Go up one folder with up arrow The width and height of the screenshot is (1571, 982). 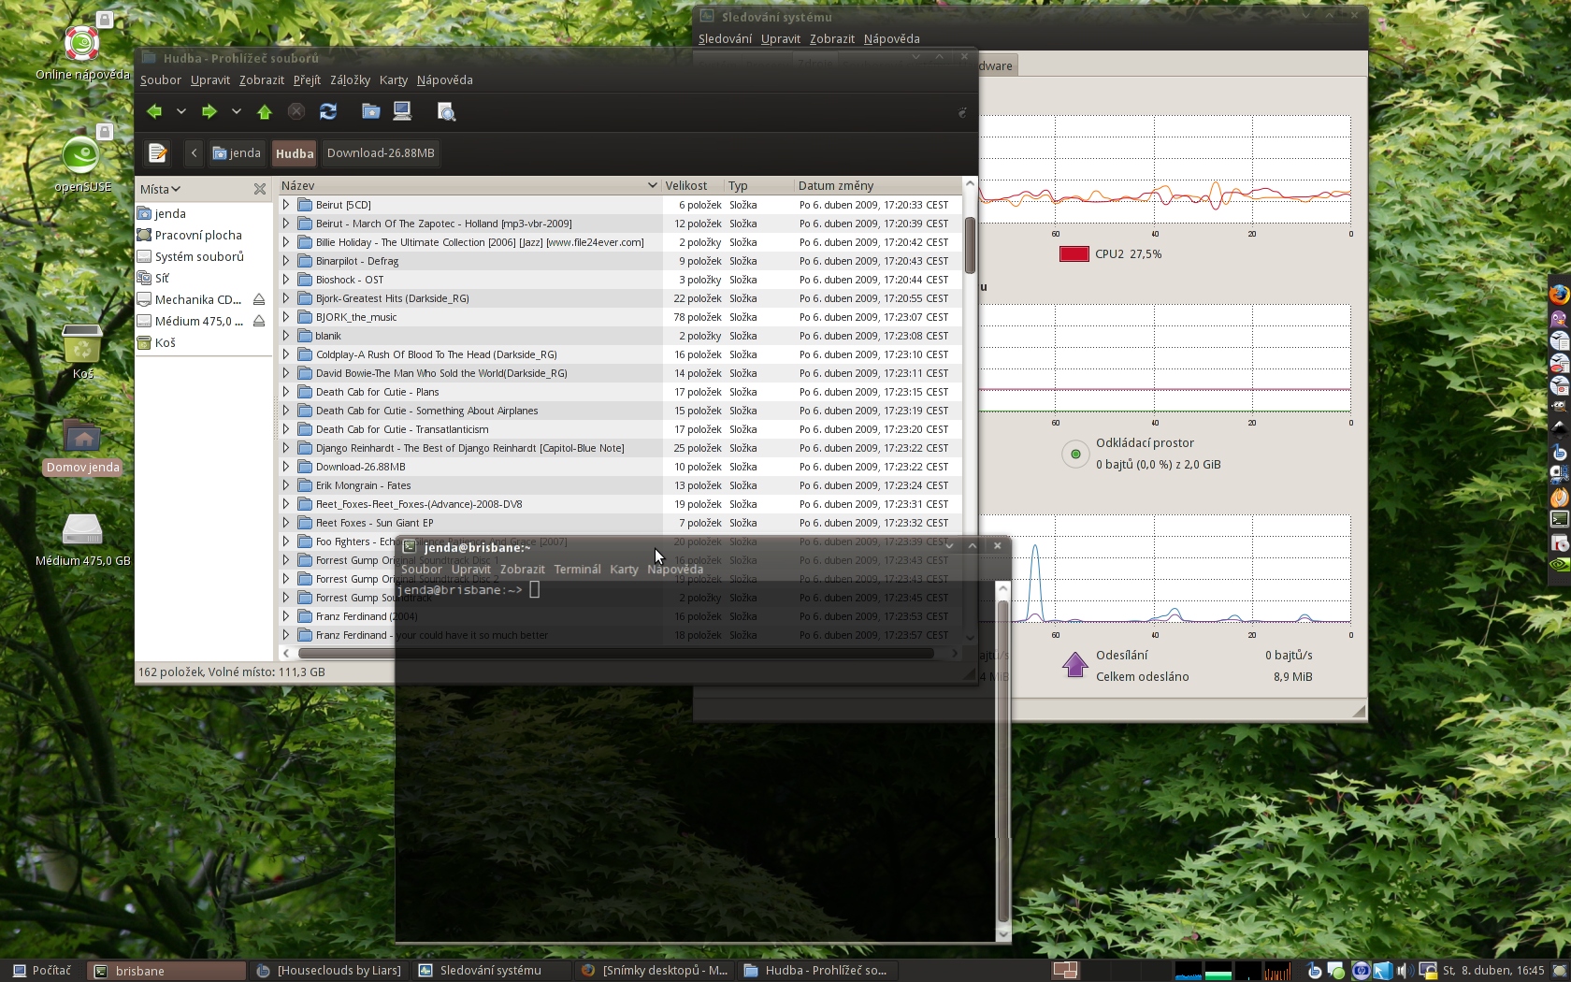265,111
